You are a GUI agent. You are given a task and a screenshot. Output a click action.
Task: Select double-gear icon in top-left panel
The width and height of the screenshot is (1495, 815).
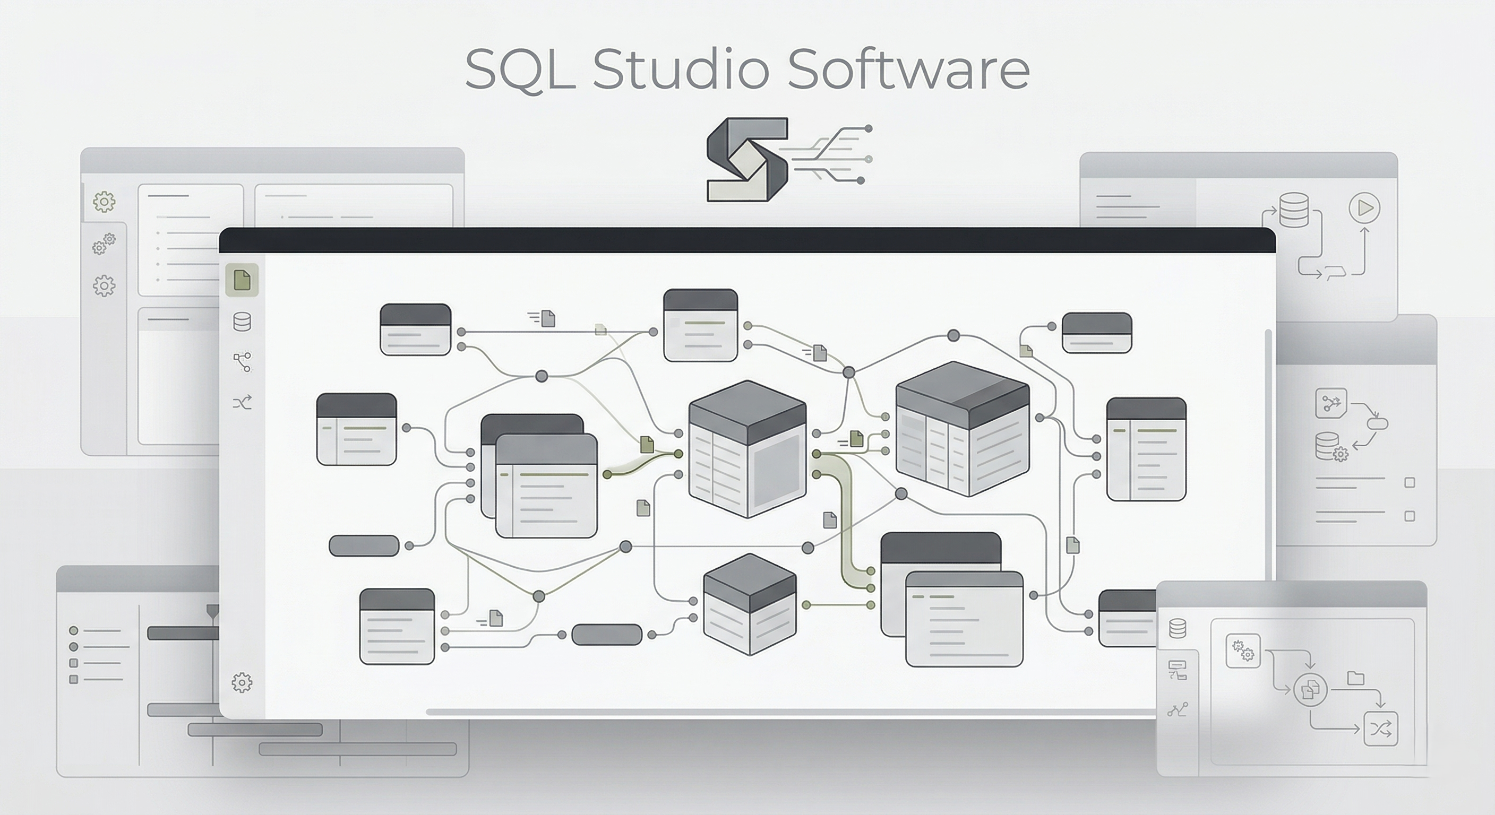104,244
